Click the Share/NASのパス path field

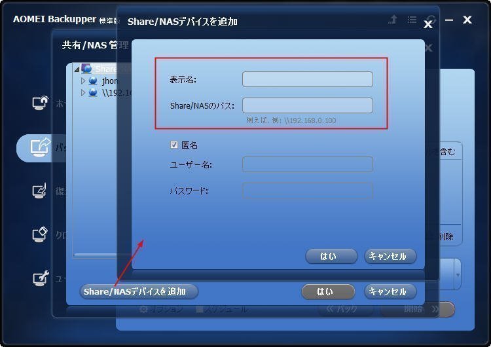tap(308, 105)
